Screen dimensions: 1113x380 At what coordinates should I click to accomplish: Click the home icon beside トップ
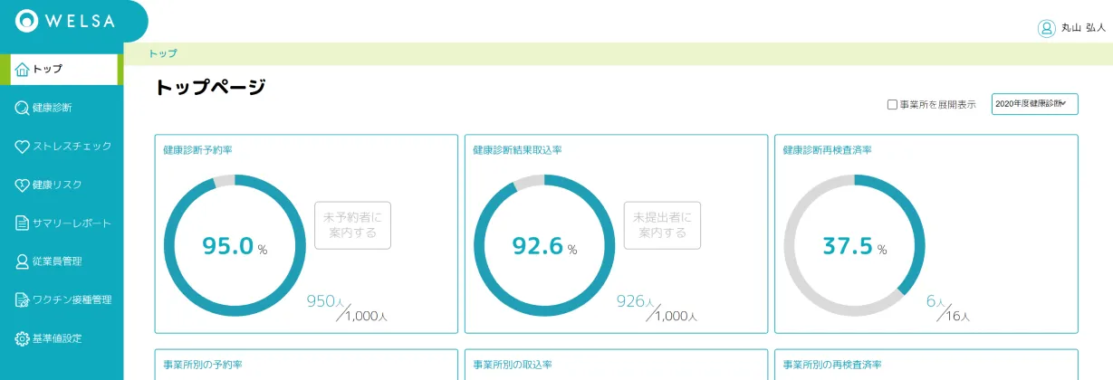tap(23, 69)
